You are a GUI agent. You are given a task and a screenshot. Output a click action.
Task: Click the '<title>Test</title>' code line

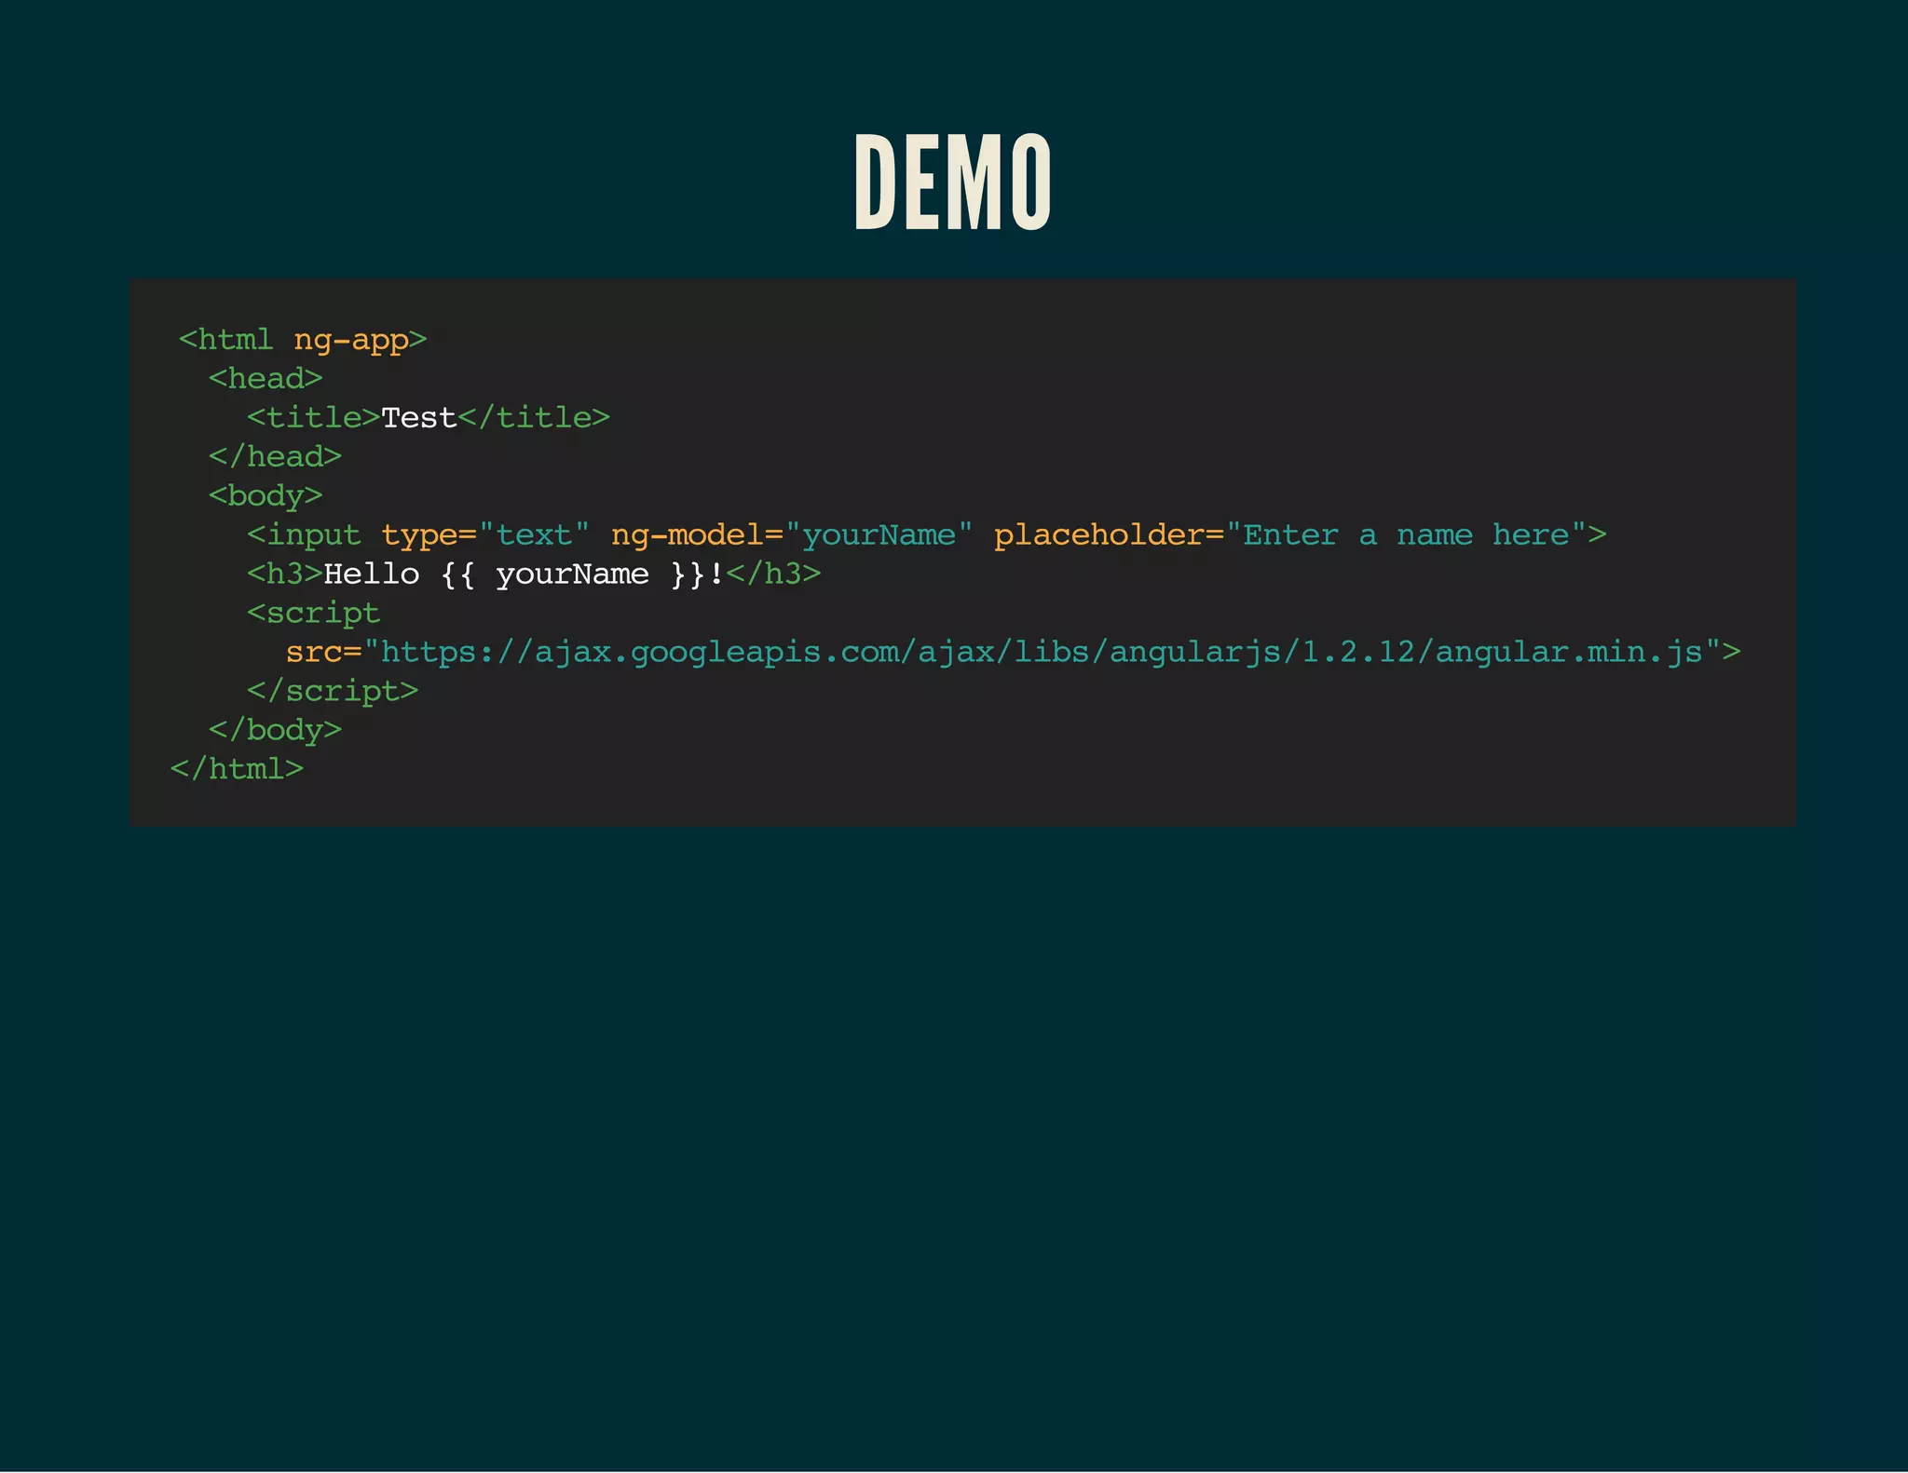click(429, 417)
